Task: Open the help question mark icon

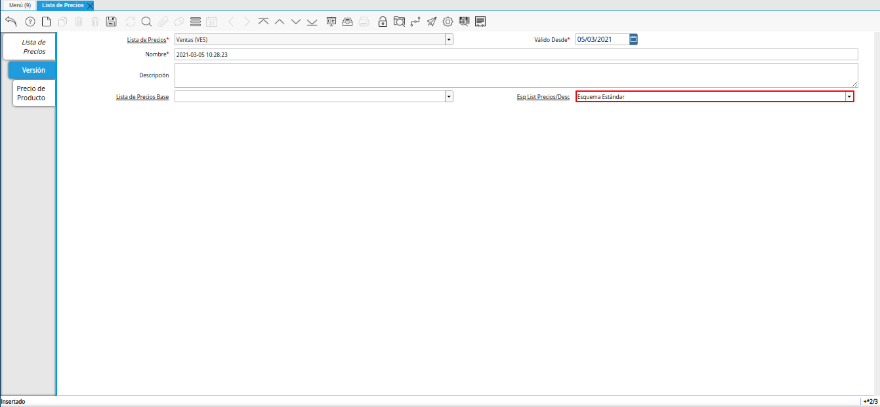Action: tap(30, 22)
